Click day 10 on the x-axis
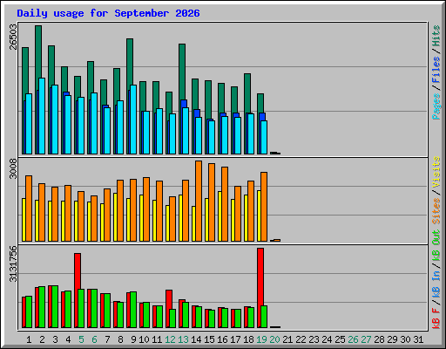This screenshot has height=349, width=446. click(144, 339)
